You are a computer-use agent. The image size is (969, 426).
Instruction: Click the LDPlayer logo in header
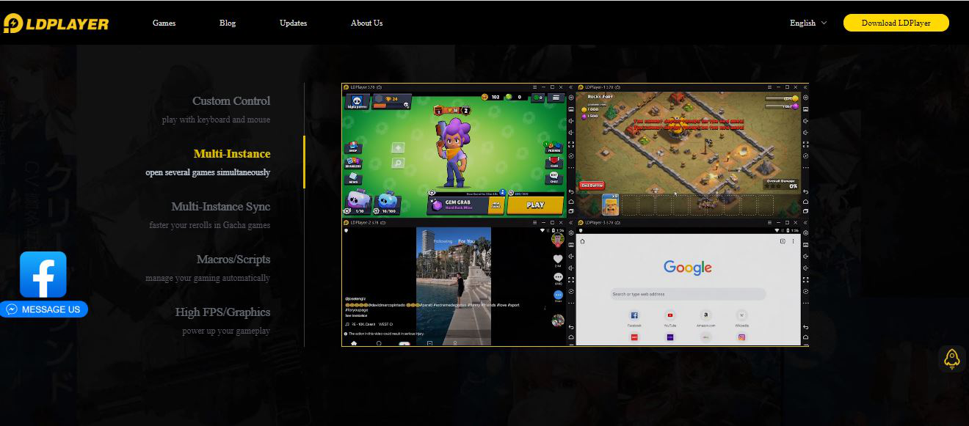click(56, 23)
